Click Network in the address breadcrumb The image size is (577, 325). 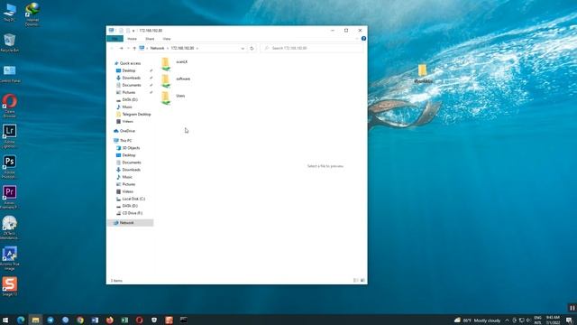pyautogui.click(x=157, y=48)
